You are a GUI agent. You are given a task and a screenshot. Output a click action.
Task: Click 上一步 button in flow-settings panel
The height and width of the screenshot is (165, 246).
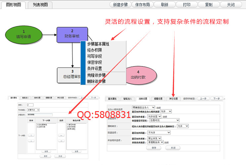point(203,99)
